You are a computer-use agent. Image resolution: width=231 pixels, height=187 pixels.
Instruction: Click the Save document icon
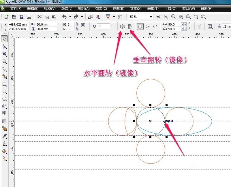(21, 17)
